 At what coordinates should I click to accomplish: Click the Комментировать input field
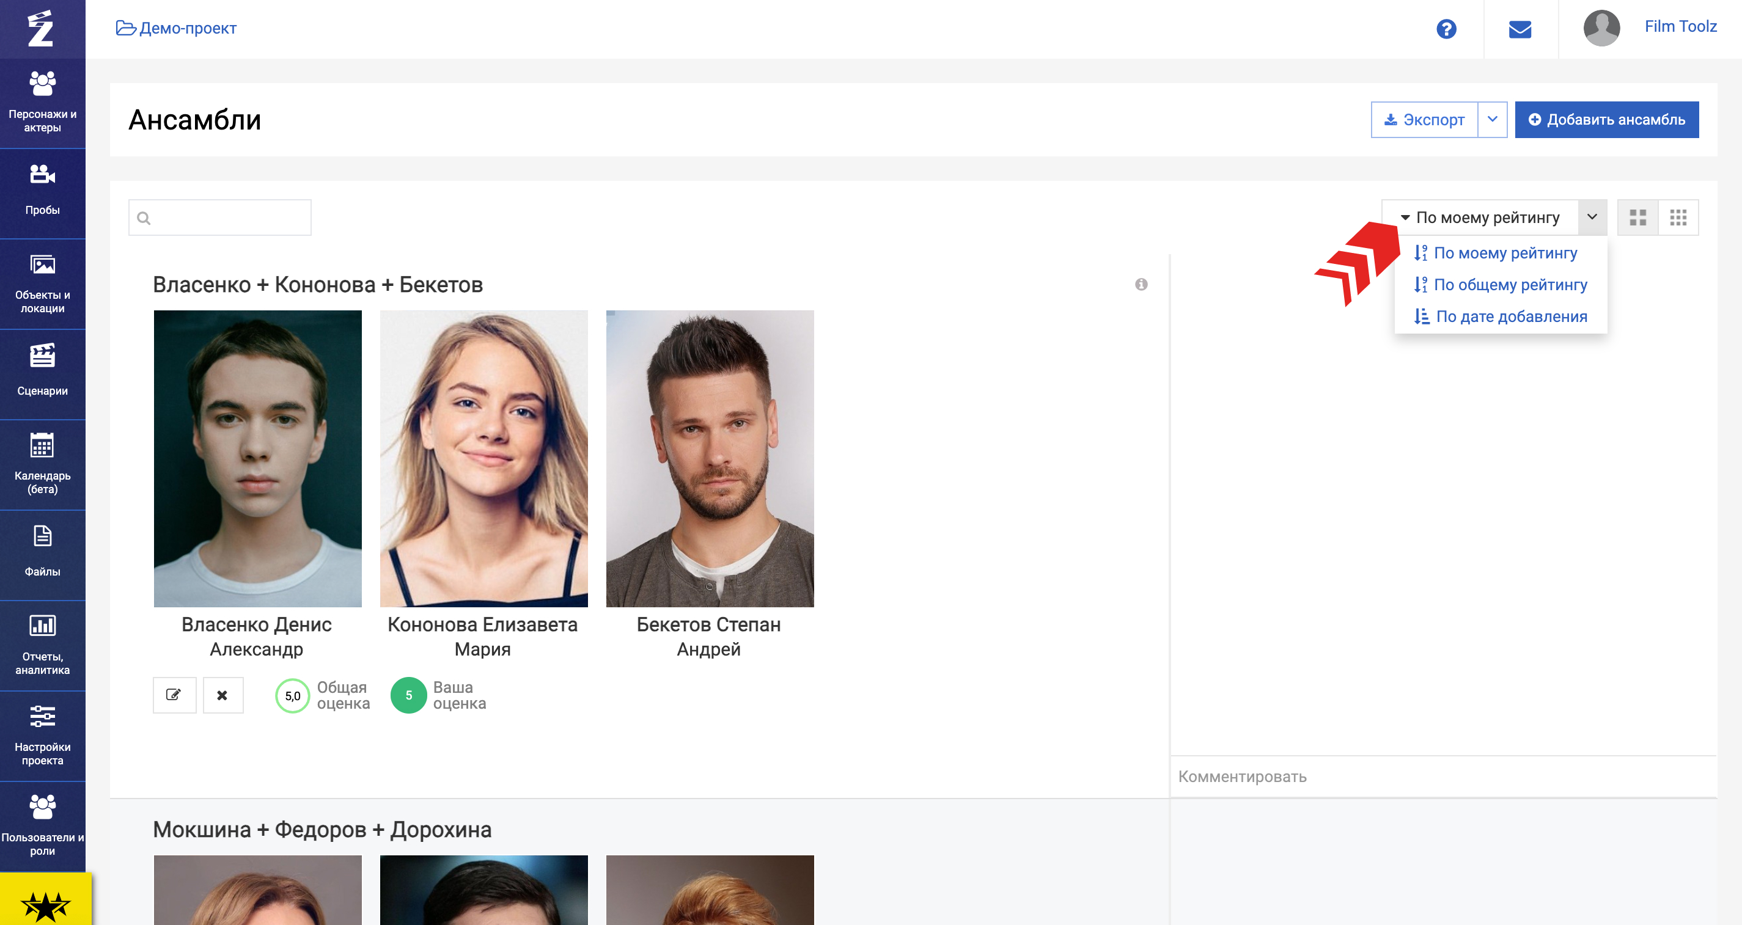tap(1442, 777)
